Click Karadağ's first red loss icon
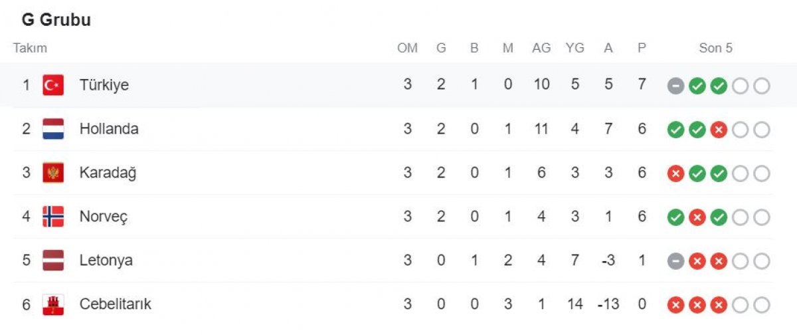 pyautogui.click(x=675, y=173)
